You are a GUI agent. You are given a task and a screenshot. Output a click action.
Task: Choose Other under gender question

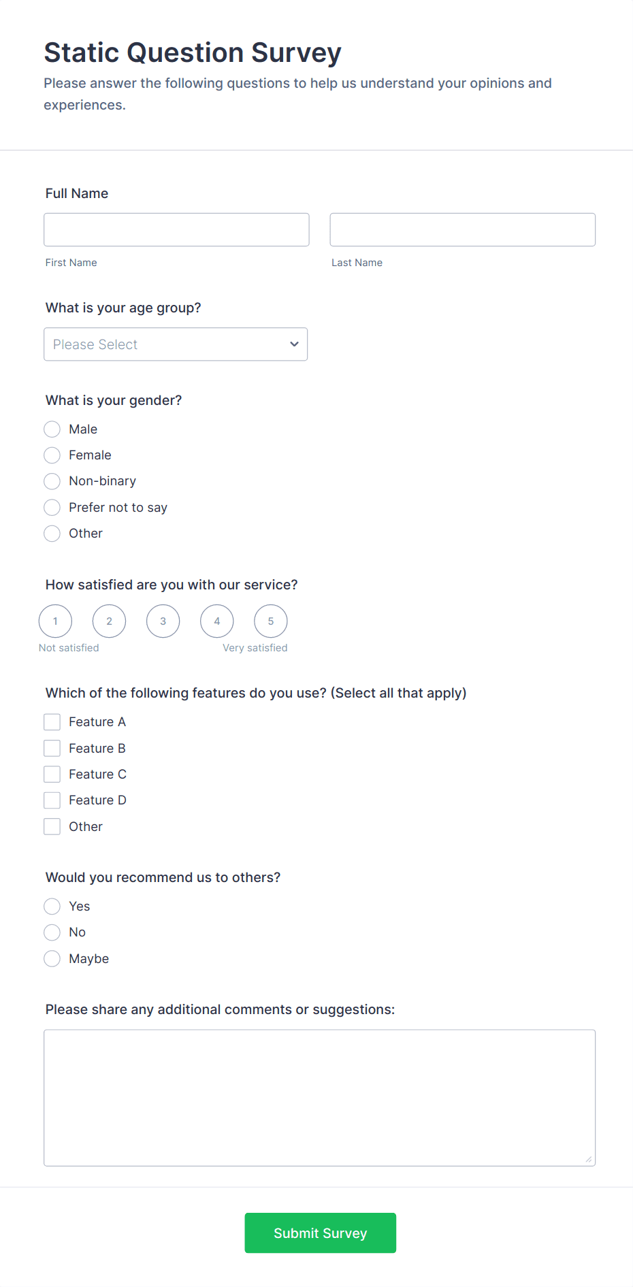[x=52, y=533]
